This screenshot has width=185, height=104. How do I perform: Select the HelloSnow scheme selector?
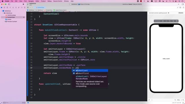(x=73, y=4)
